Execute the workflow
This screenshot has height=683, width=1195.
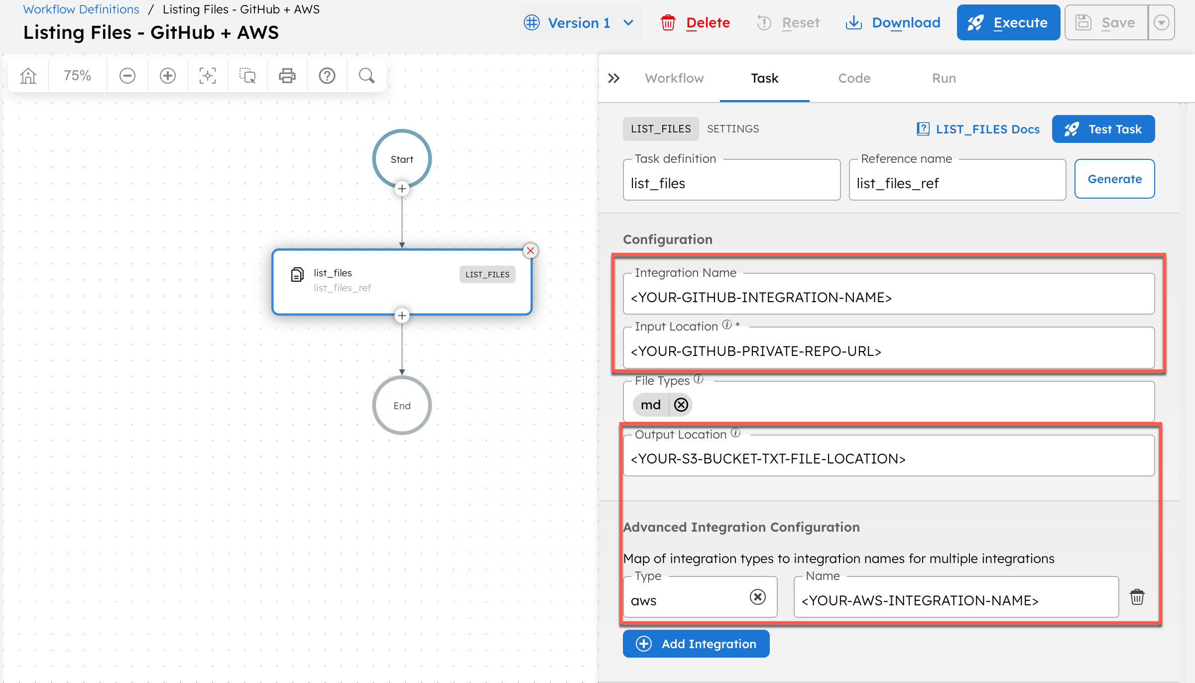(x=1008, y=22)
